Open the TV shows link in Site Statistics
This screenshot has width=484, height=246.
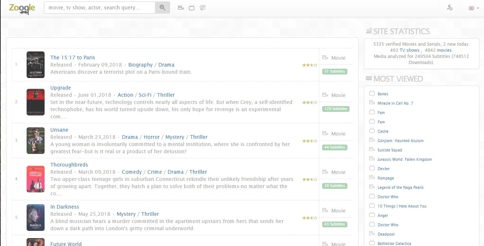point(410,50)
